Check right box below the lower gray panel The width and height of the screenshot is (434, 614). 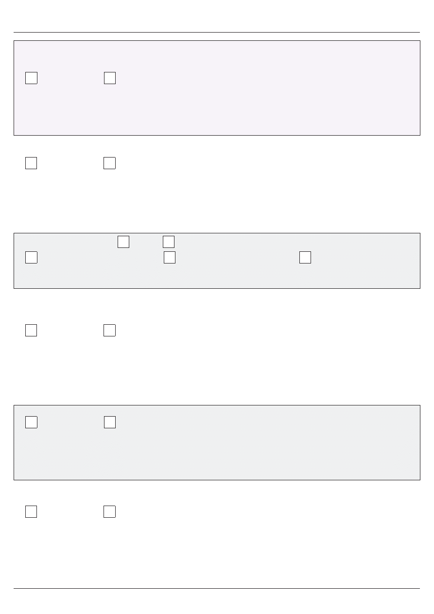click(109, 511)
